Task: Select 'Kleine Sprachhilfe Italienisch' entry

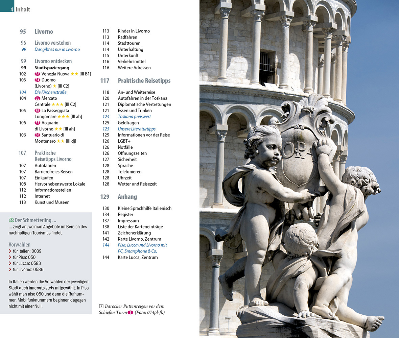Action: tap(144, 209)
